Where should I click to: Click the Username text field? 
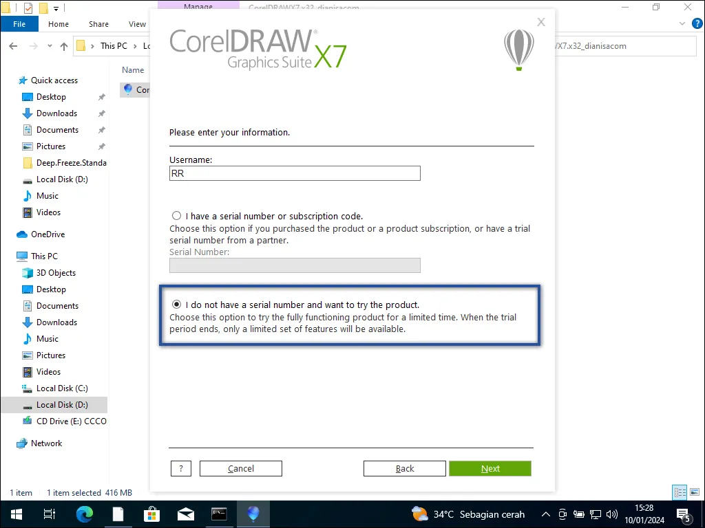[295, 174]
